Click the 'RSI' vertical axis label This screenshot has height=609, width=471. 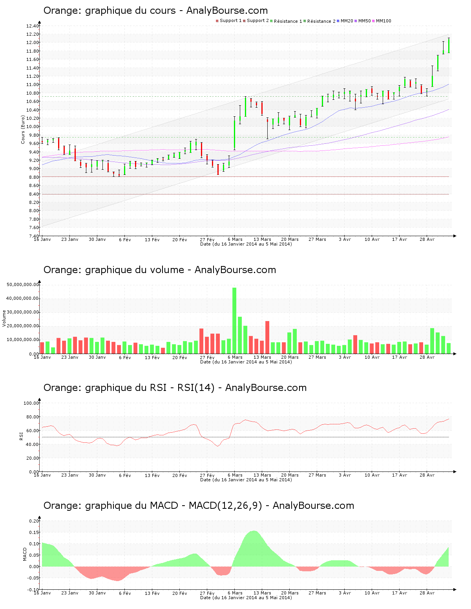[21, 436]
